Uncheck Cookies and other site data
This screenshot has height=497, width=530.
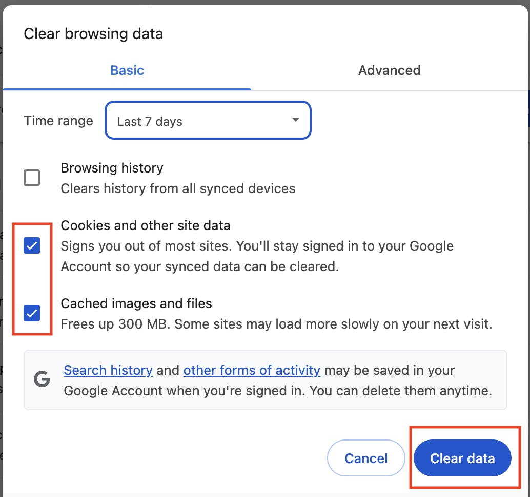32,245
